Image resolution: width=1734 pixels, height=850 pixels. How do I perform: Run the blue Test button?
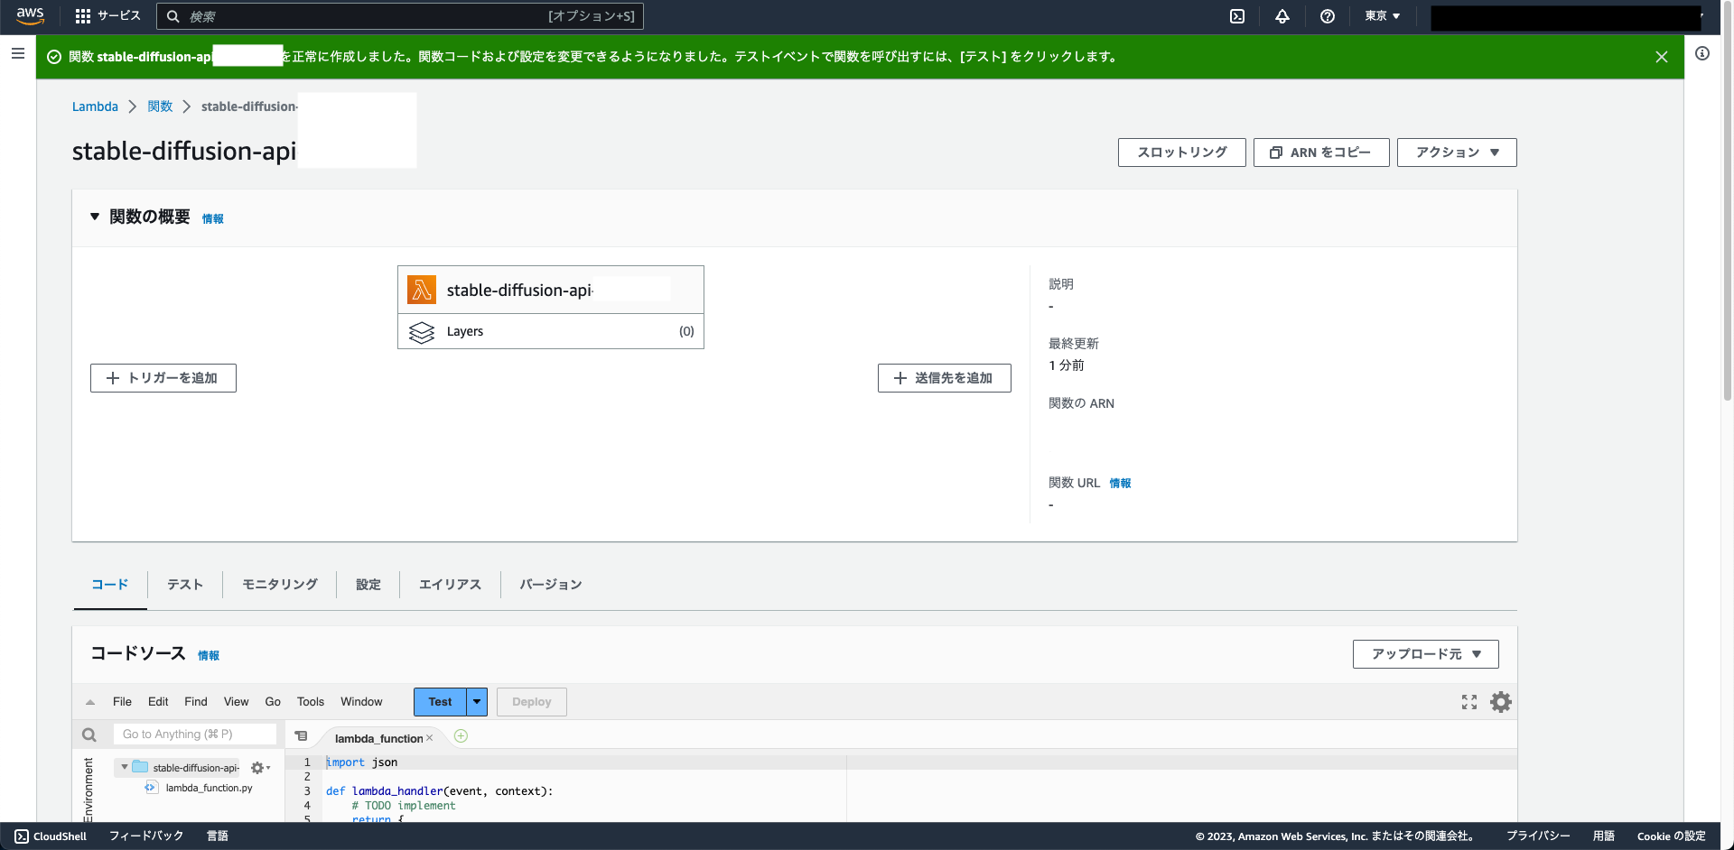(440, 702)
